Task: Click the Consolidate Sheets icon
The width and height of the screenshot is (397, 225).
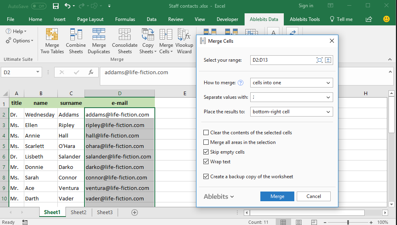Action: (125, 35)
